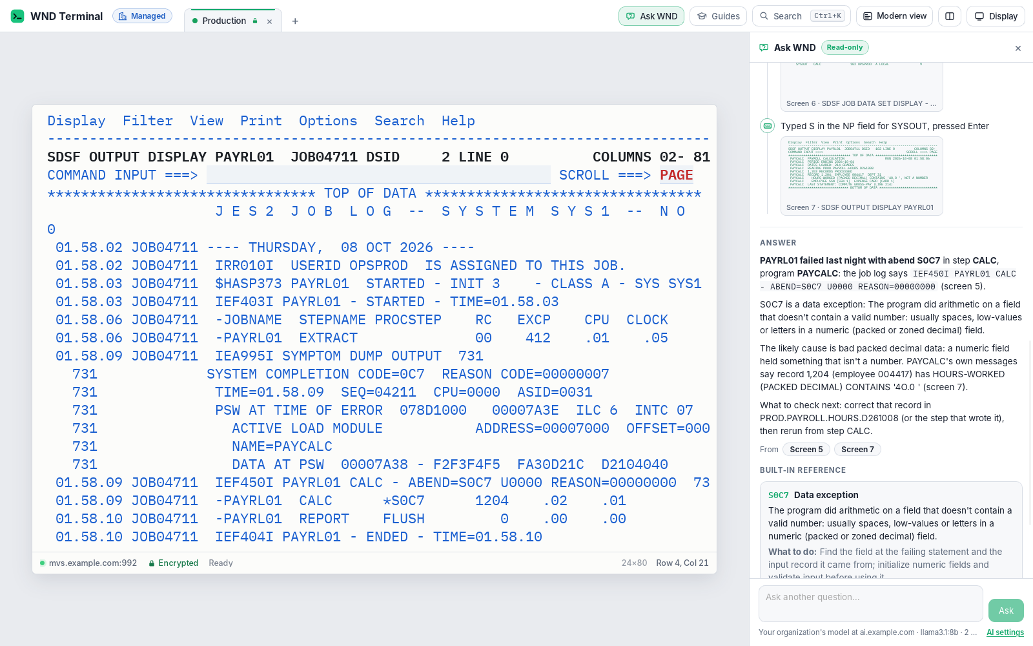Toggle Modern view
The width and height of the screenshot is (1033, 646).
click(894, 16)
